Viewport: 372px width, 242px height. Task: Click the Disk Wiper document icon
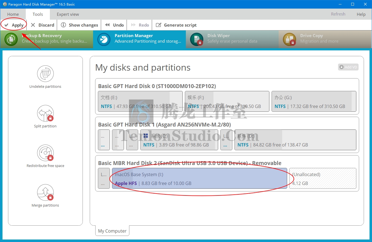(197, 39)
